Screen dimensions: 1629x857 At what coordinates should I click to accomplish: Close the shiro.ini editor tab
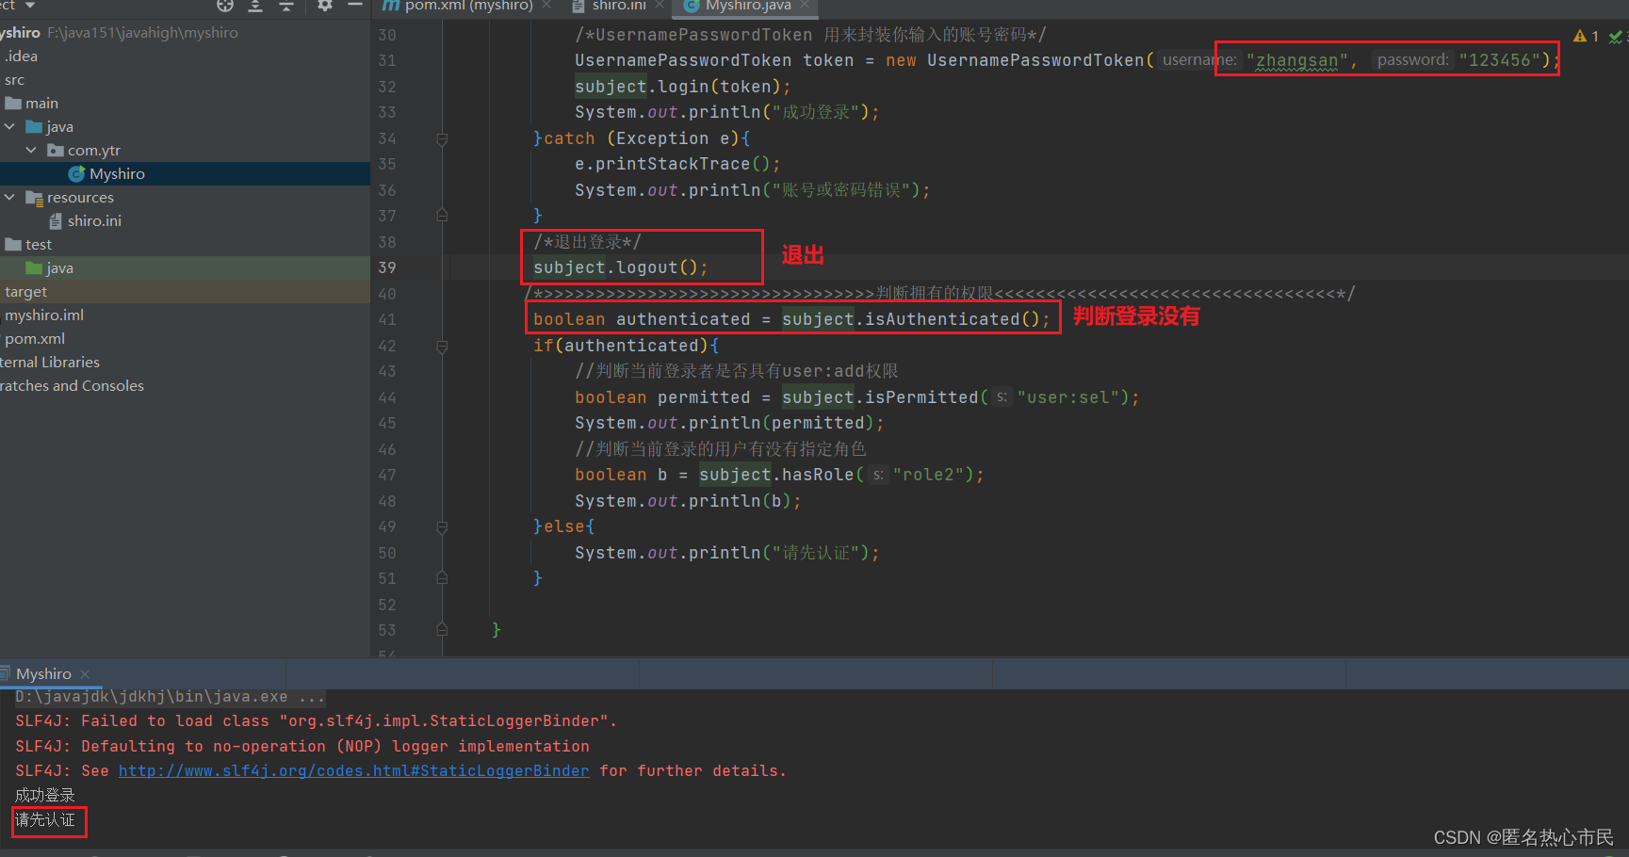pyautogui.click(x=660, y=6)
